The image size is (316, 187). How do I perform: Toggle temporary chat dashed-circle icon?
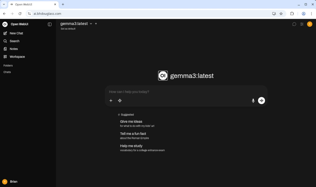(x=294, y=24)
